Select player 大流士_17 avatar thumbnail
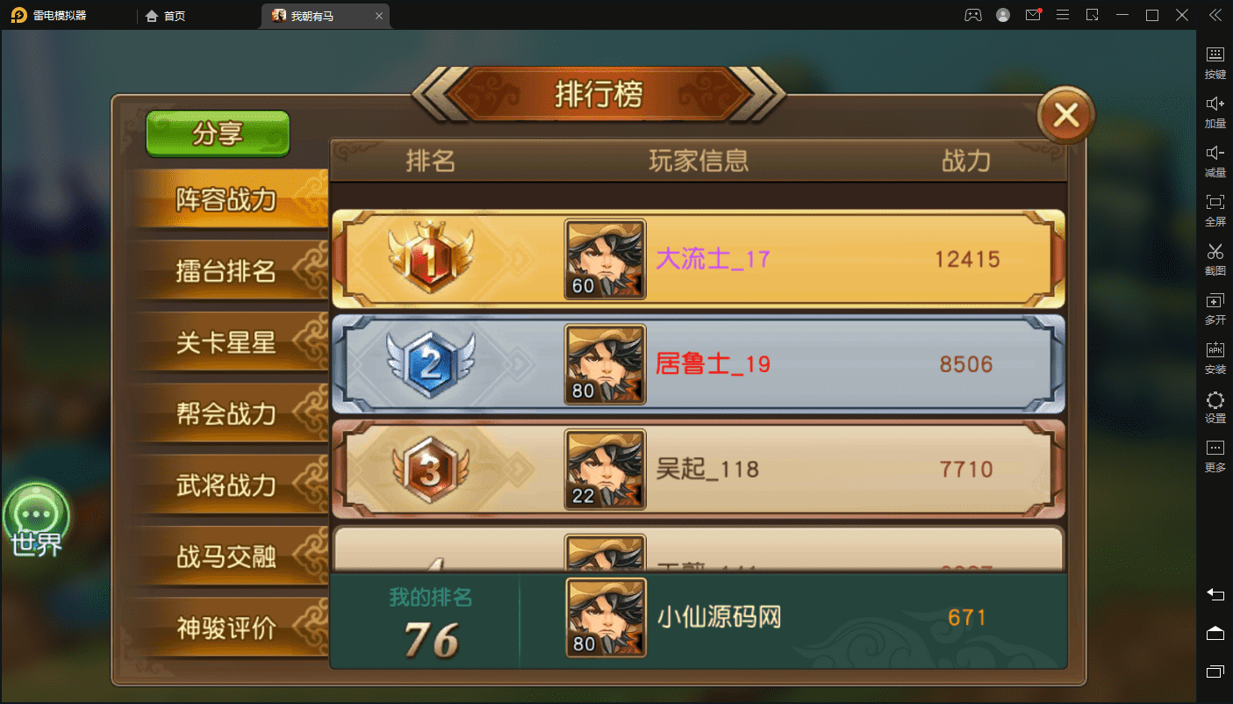 [x=605, y=259]
